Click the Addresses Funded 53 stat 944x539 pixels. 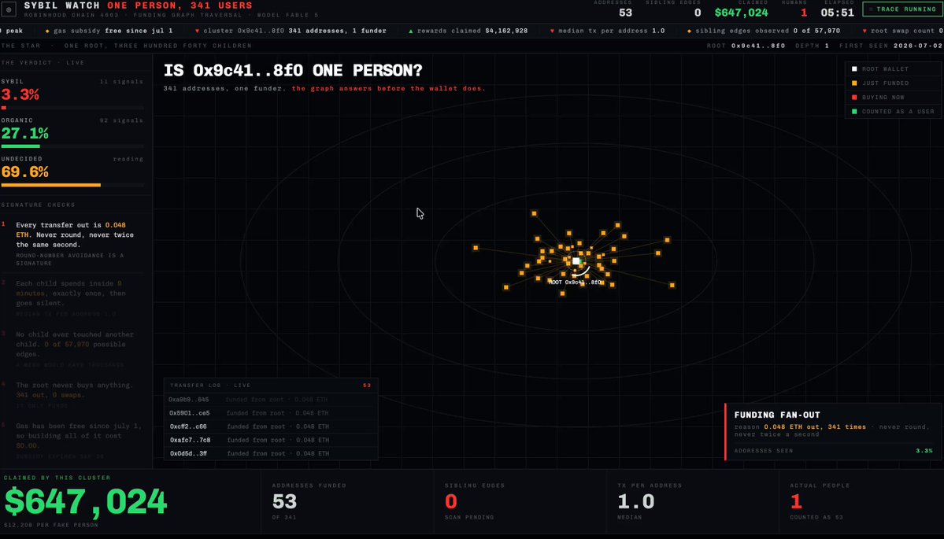[285, 502]
